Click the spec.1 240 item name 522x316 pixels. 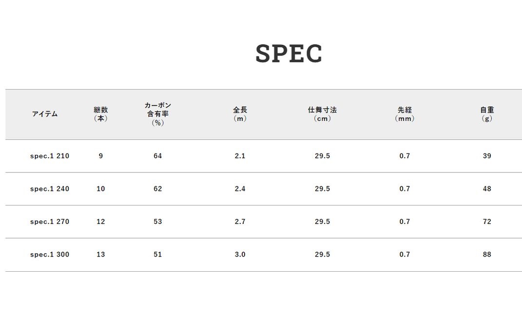click(50, 189)
